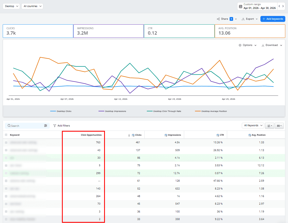Click the 264 click opportunities cell

point(98,196)
